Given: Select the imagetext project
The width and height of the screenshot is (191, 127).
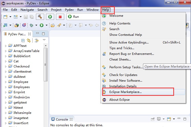Looking at the screenshot, I should click(x=21, y=118).
